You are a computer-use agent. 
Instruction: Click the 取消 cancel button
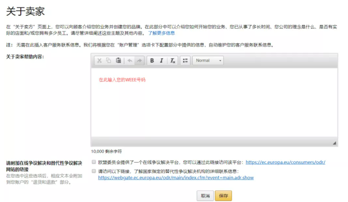tap(205, 196)
